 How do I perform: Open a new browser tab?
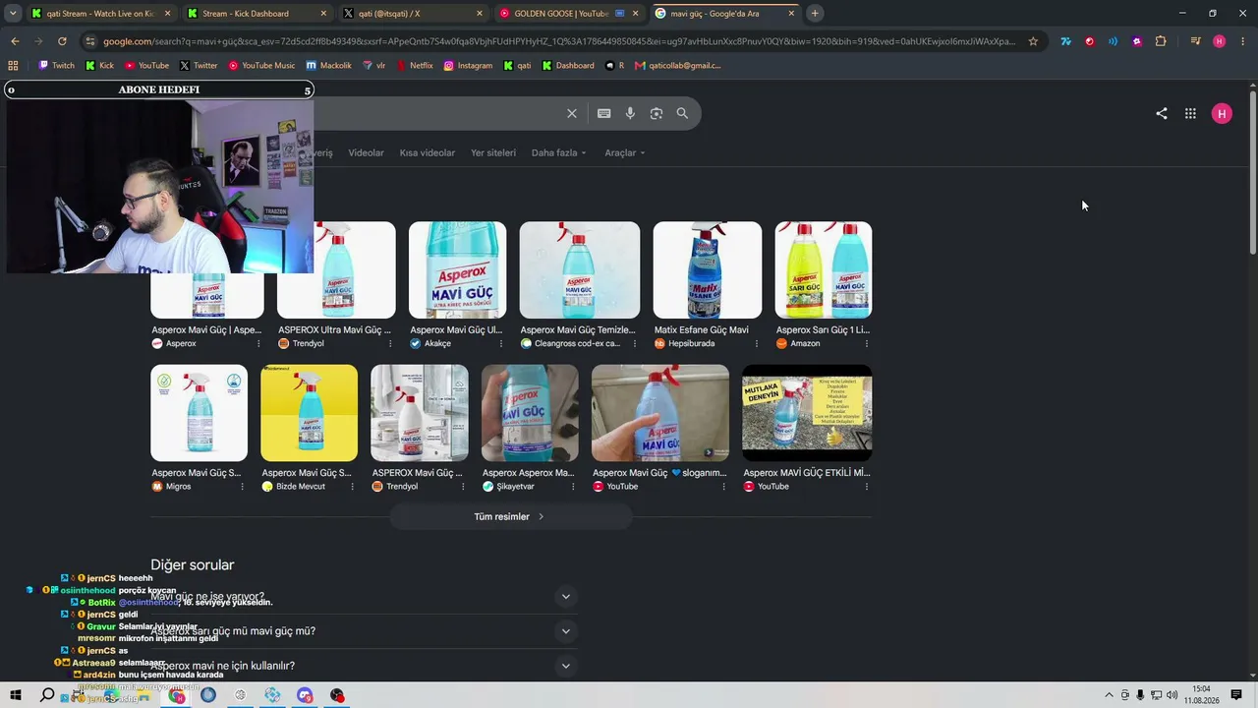(x=815, y=13)
